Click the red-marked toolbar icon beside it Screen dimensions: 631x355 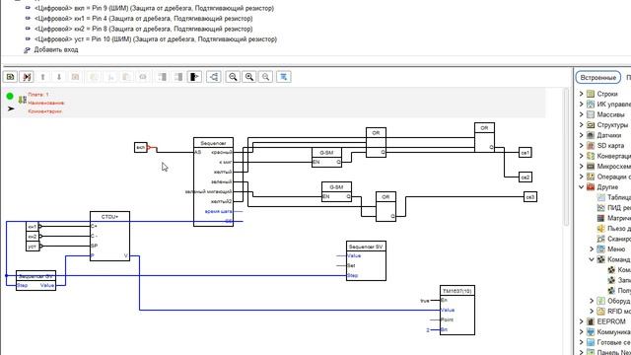click(27, 77)
